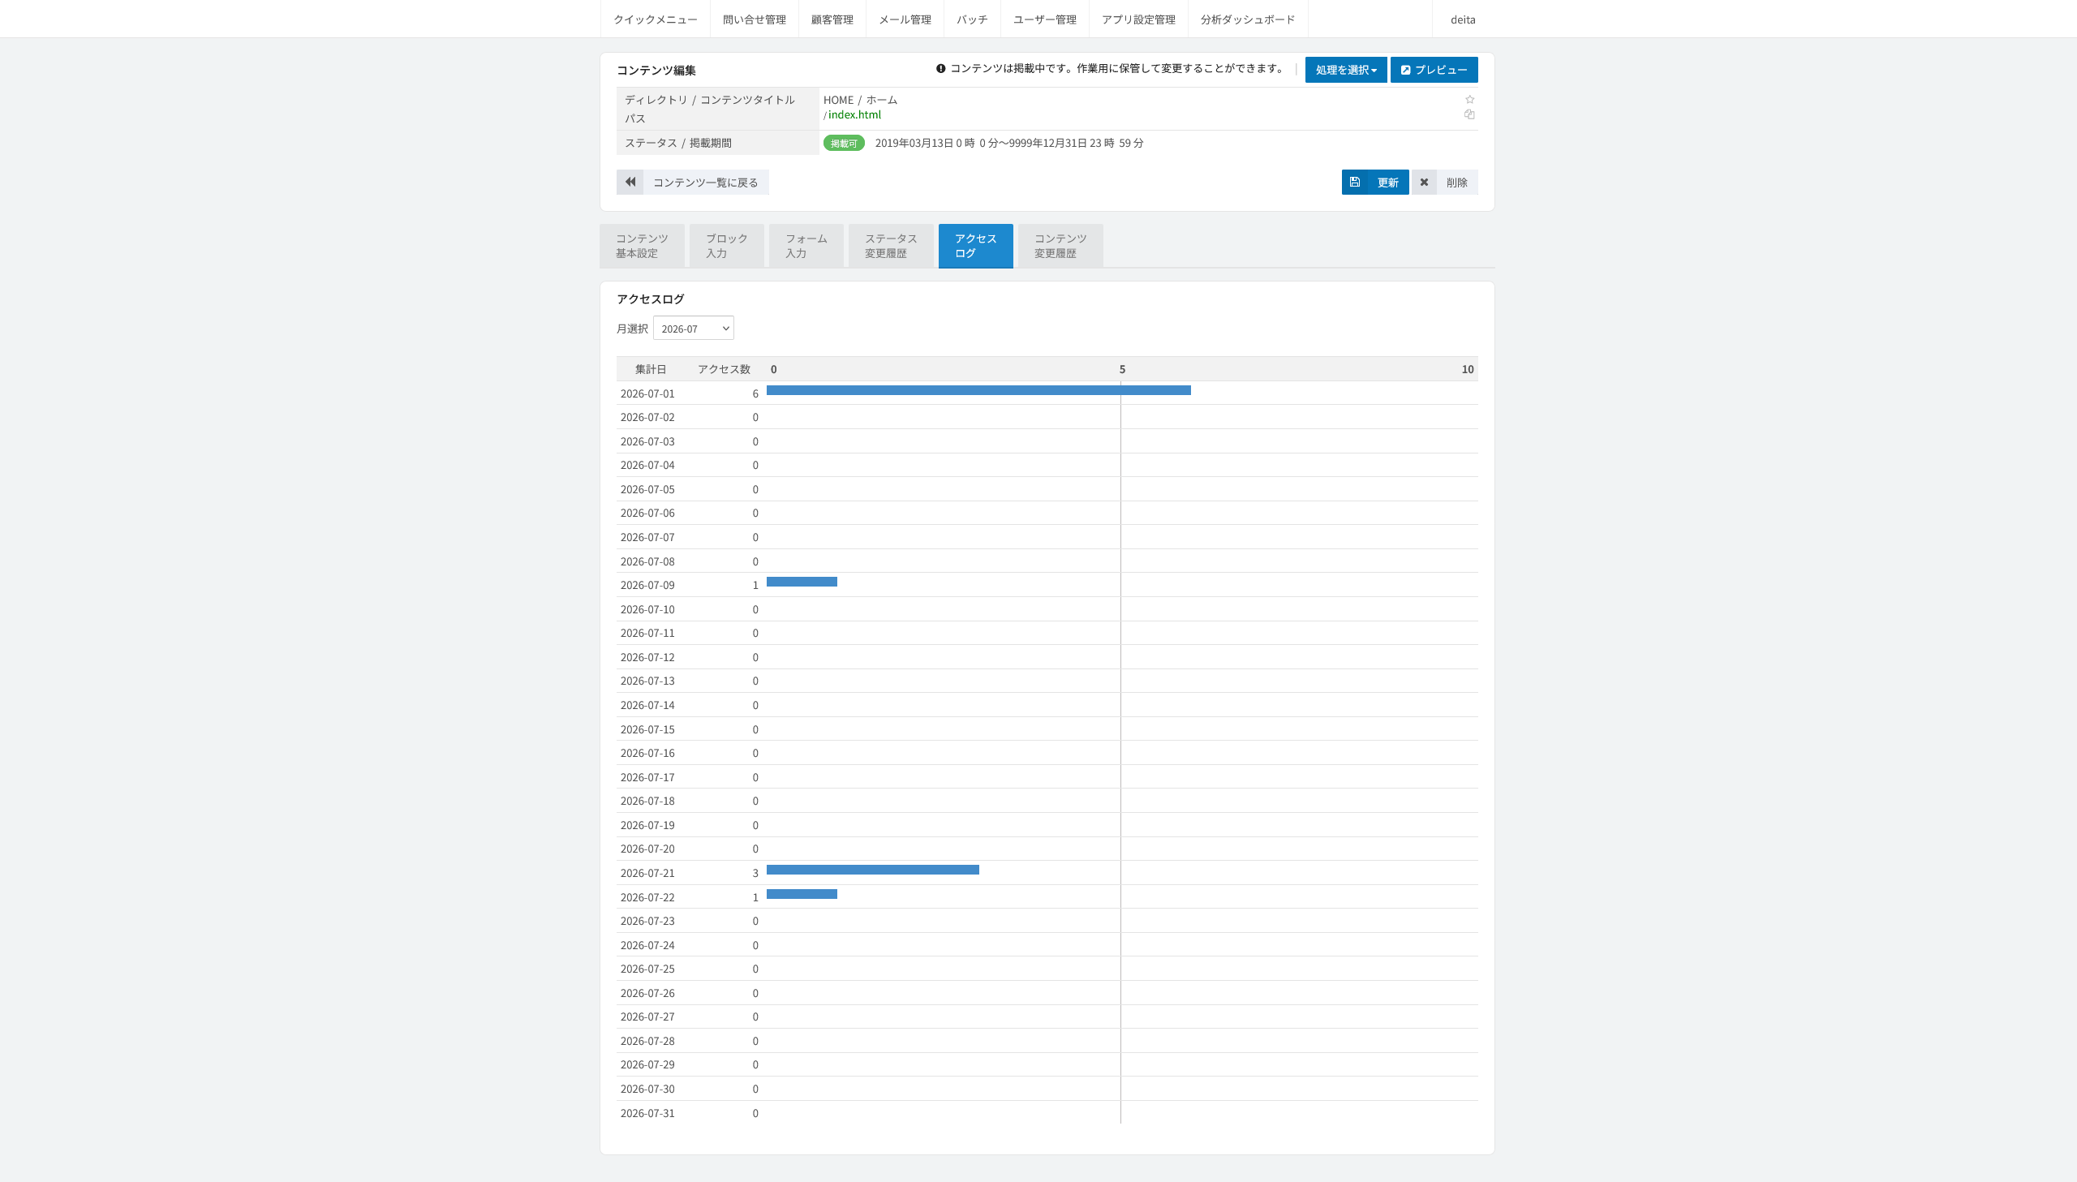Click the X icon beside 削除
This screenshot has width=2077, height=1182.
pos(1424,182)
